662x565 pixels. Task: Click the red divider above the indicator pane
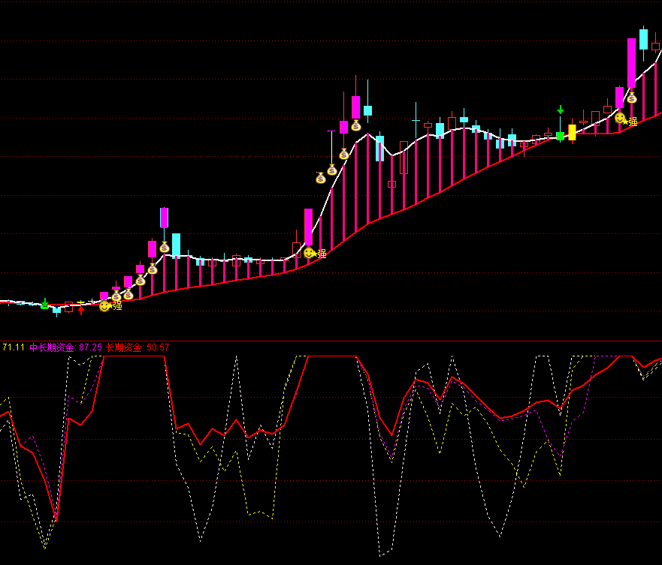(x=331, y=341)
